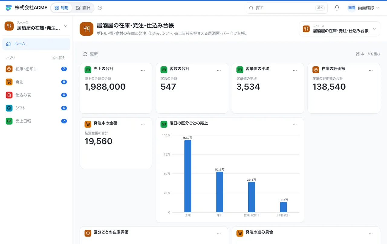Click the シフト clock icon in sidebar

click(x=9, y=108)
